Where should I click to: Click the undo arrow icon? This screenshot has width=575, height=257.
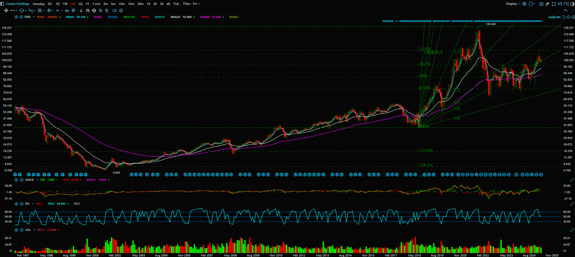coord(566,11)
